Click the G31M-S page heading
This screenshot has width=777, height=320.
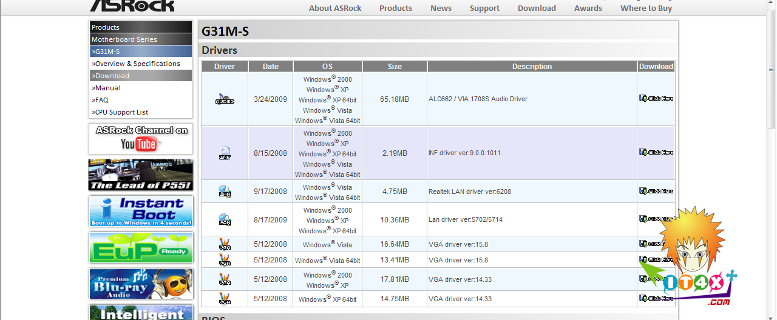tap(225, 31)
